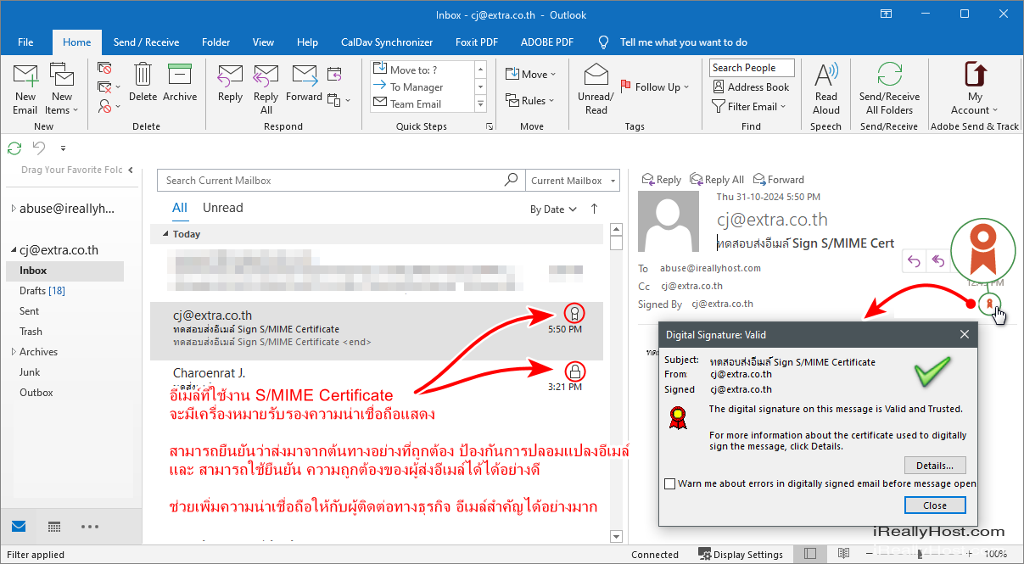Open Adobe My Account menu
The image size is (1024, 564).
(x=975, y=89)
